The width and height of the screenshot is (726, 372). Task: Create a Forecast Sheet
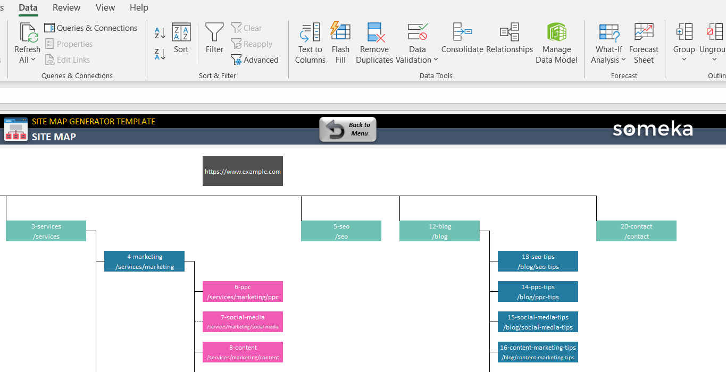tap(644, 43)
